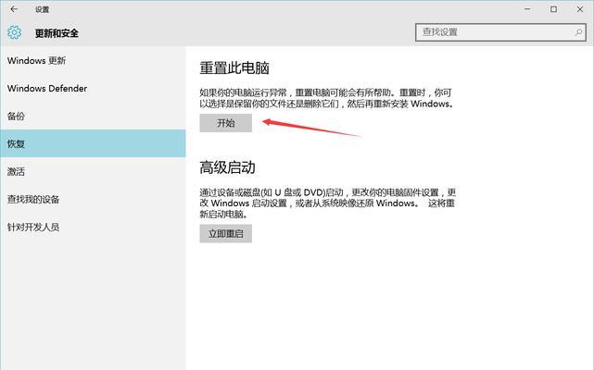
Task: Select 恢复 in the sidebar
Action: tap(93, 143)
